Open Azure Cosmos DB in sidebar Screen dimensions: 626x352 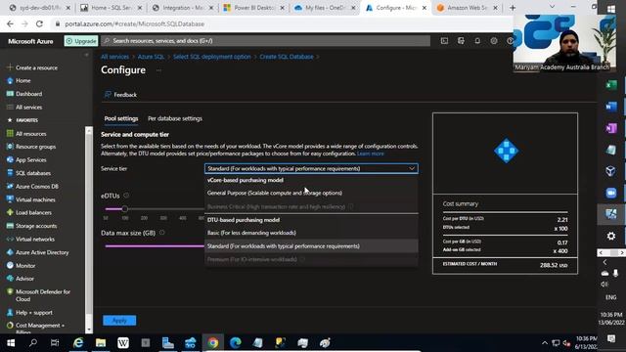(37, 187)
